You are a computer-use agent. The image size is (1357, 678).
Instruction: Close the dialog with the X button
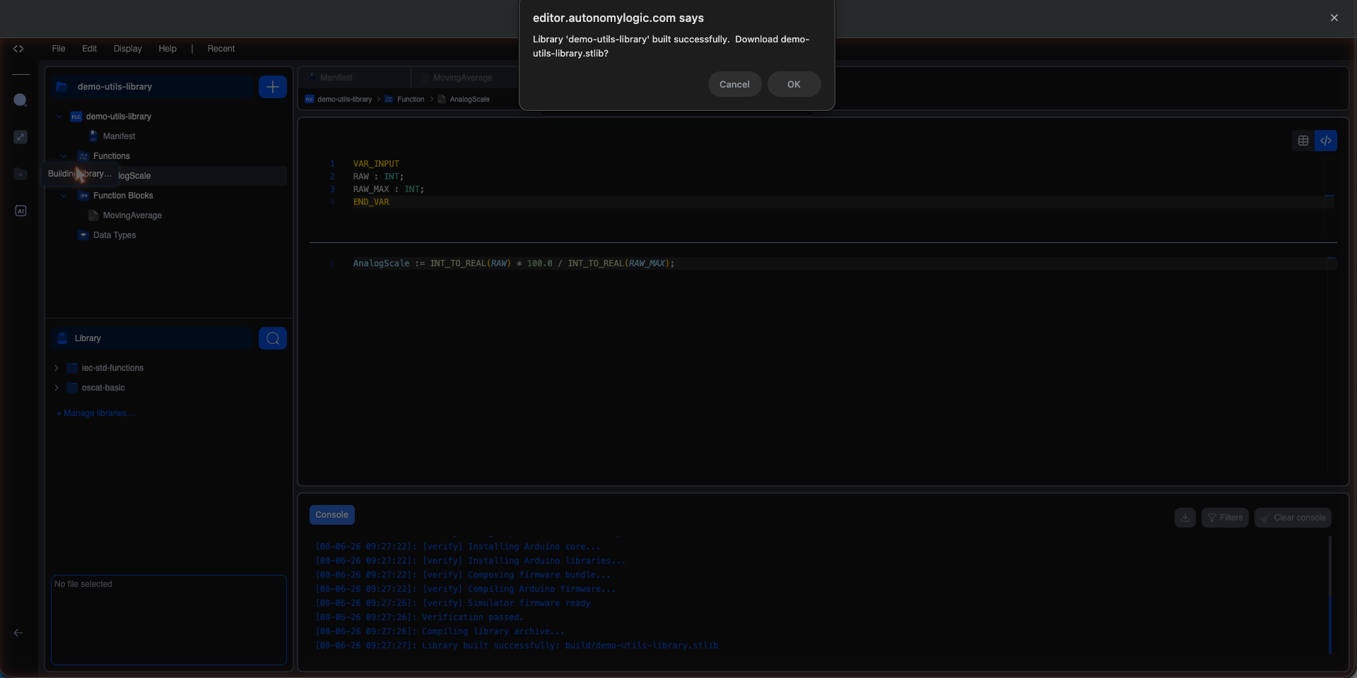click(x=1334, y=18)
